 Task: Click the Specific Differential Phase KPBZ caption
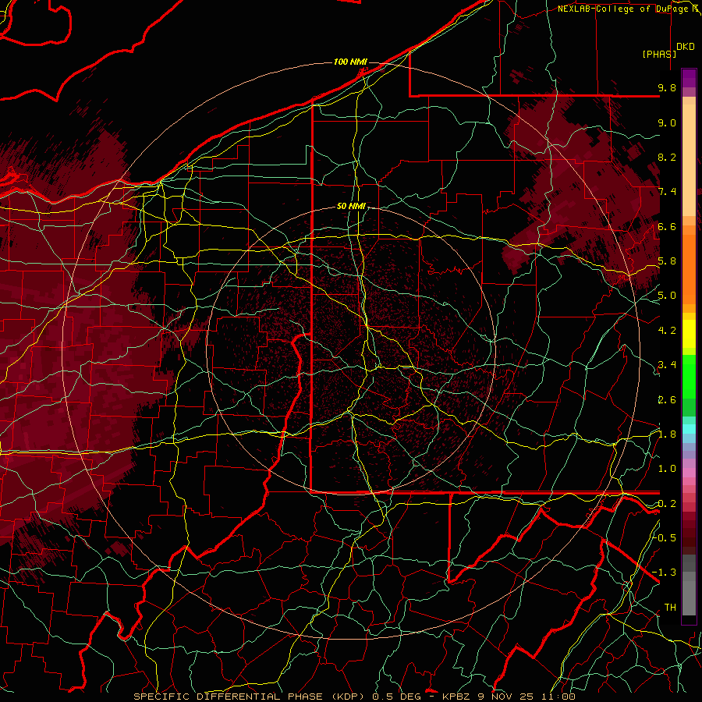click(x=354, y=697)
